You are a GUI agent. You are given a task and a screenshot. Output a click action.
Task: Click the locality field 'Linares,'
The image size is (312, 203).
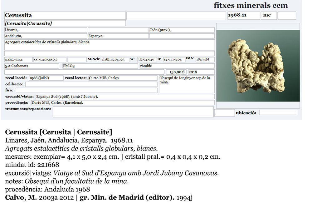[x=46, y=30]
